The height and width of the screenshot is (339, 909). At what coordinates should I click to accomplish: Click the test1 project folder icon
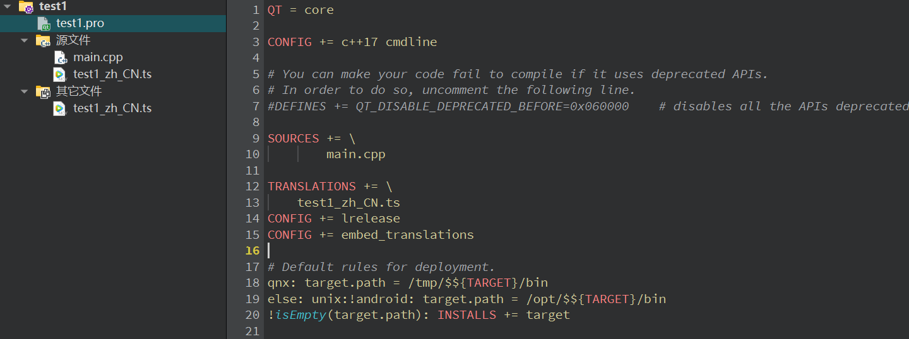[26, 7]
